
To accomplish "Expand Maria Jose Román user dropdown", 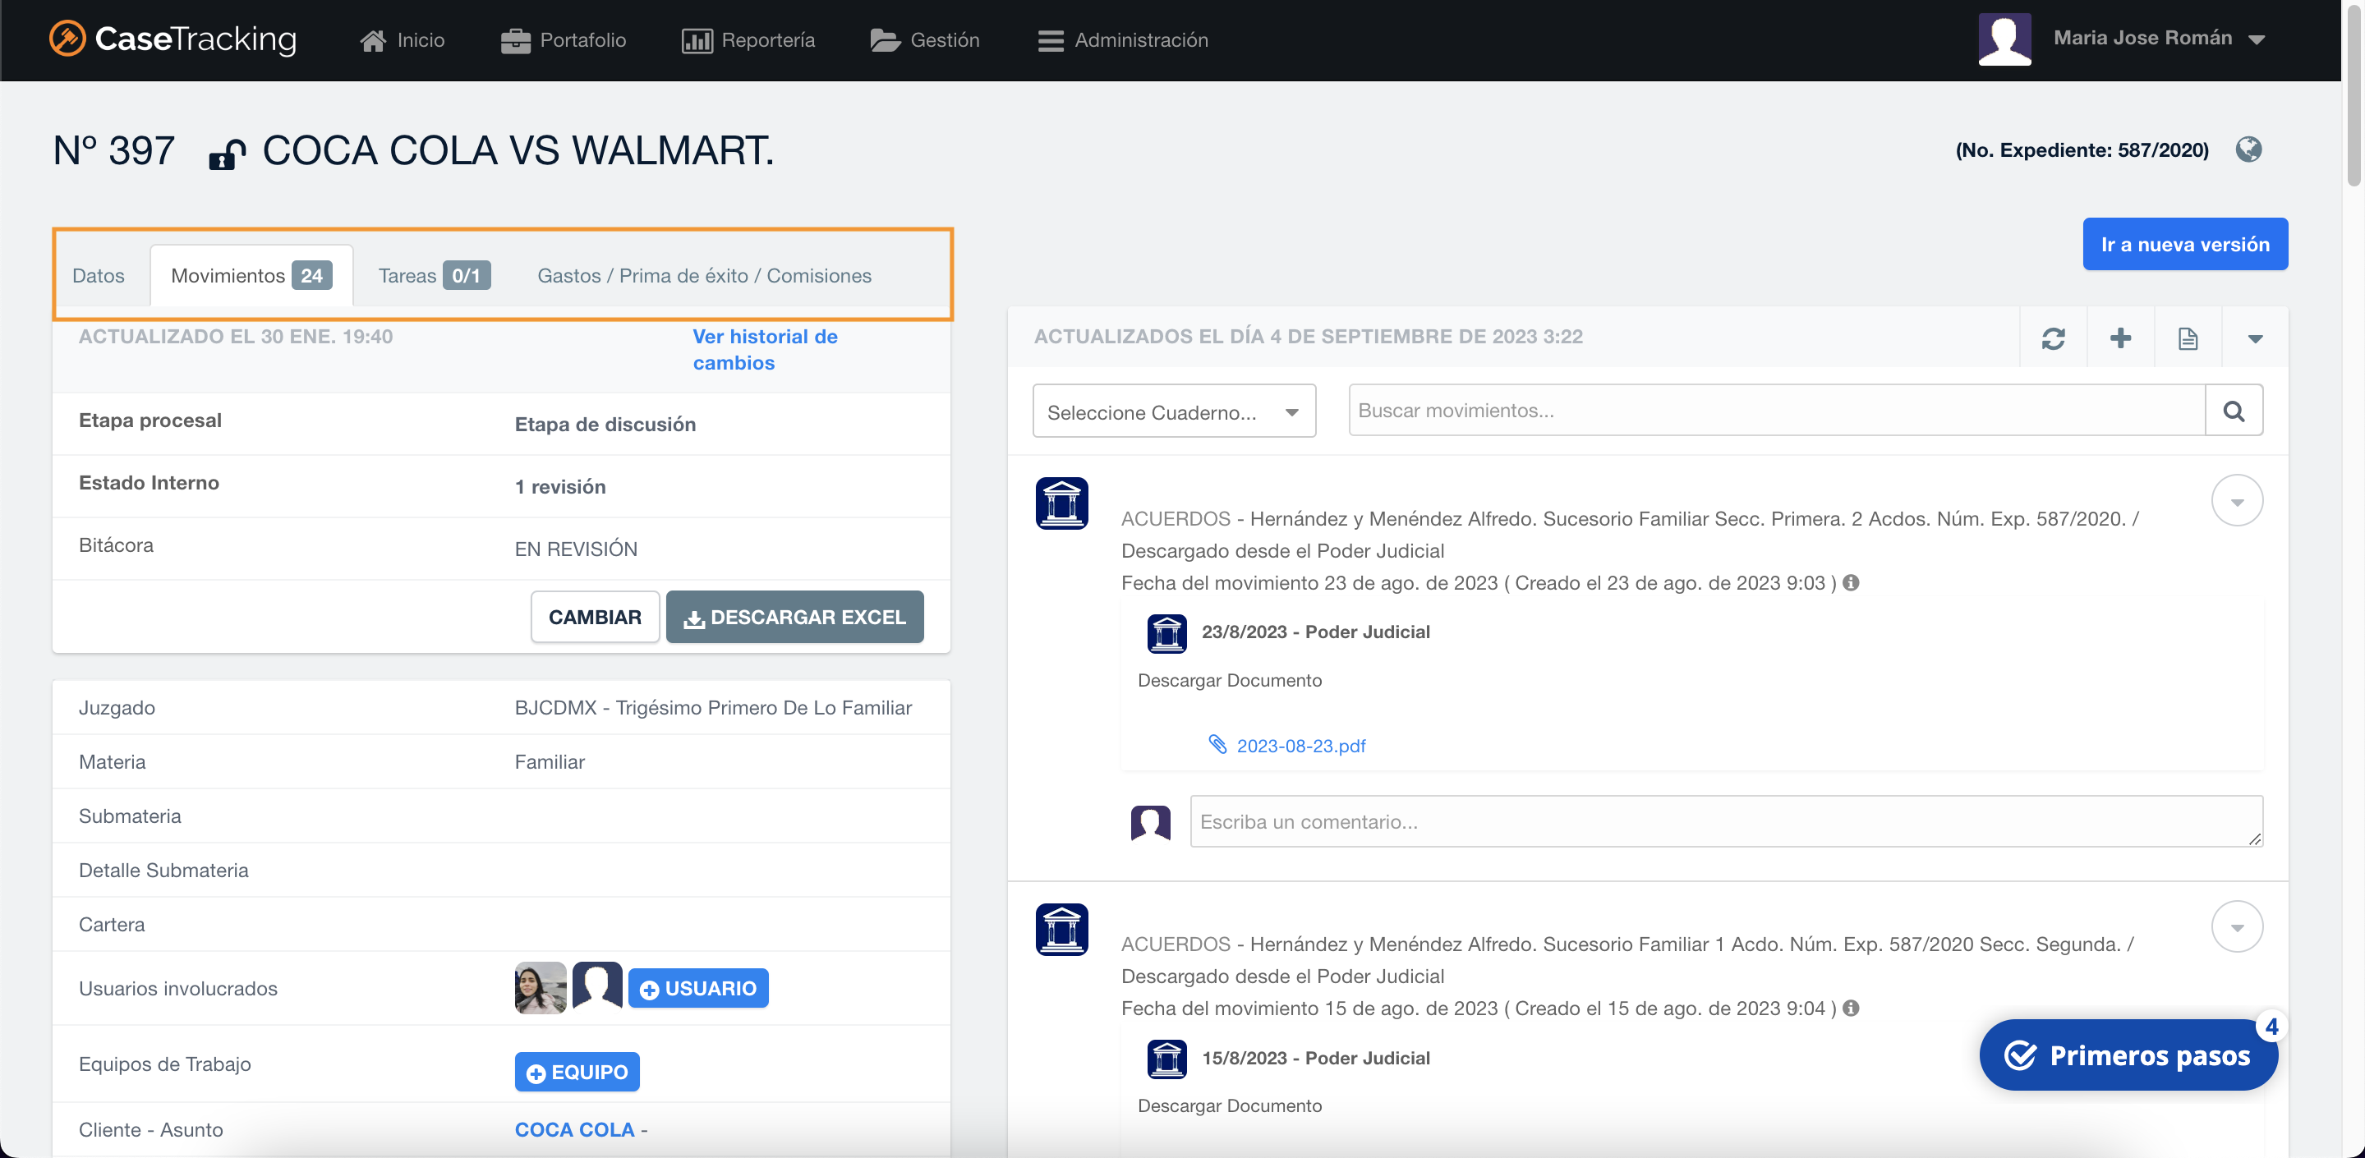I will (2160, 39).
